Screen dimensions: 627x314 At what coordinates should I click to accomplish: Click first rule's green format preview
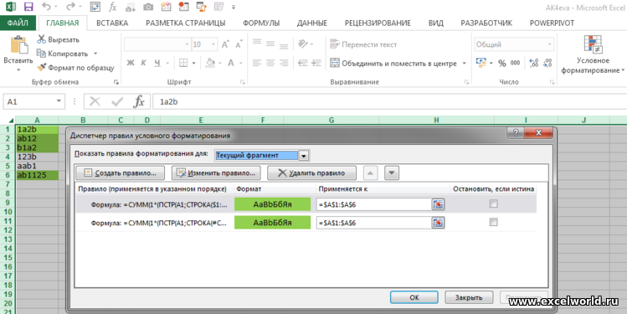(x=272, y=204)
